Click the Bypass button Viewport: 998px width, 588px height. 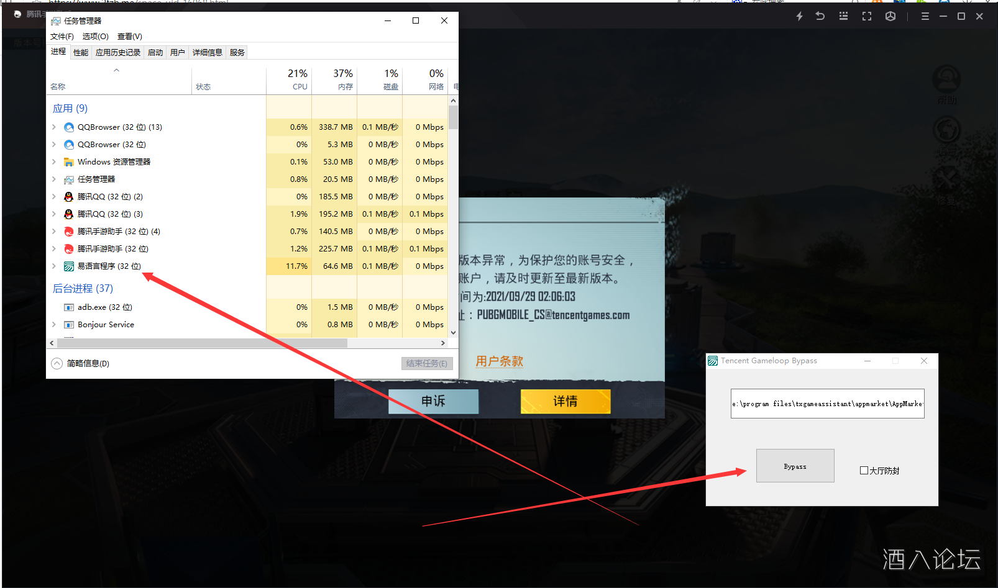click(x=795, y=466)
